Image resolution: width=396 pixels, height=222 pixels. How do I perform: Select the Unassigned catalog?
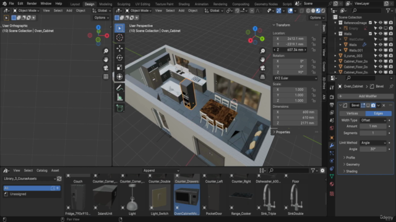point(18,194)
